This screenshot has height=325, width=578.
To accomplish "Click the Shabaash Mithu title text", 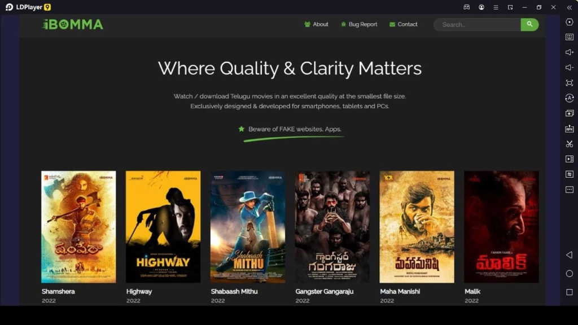I will click(x=234, y=292).
